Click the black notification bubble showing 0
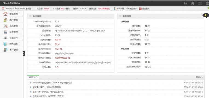This screenshot has width=209, height=98. pos(205,15)
